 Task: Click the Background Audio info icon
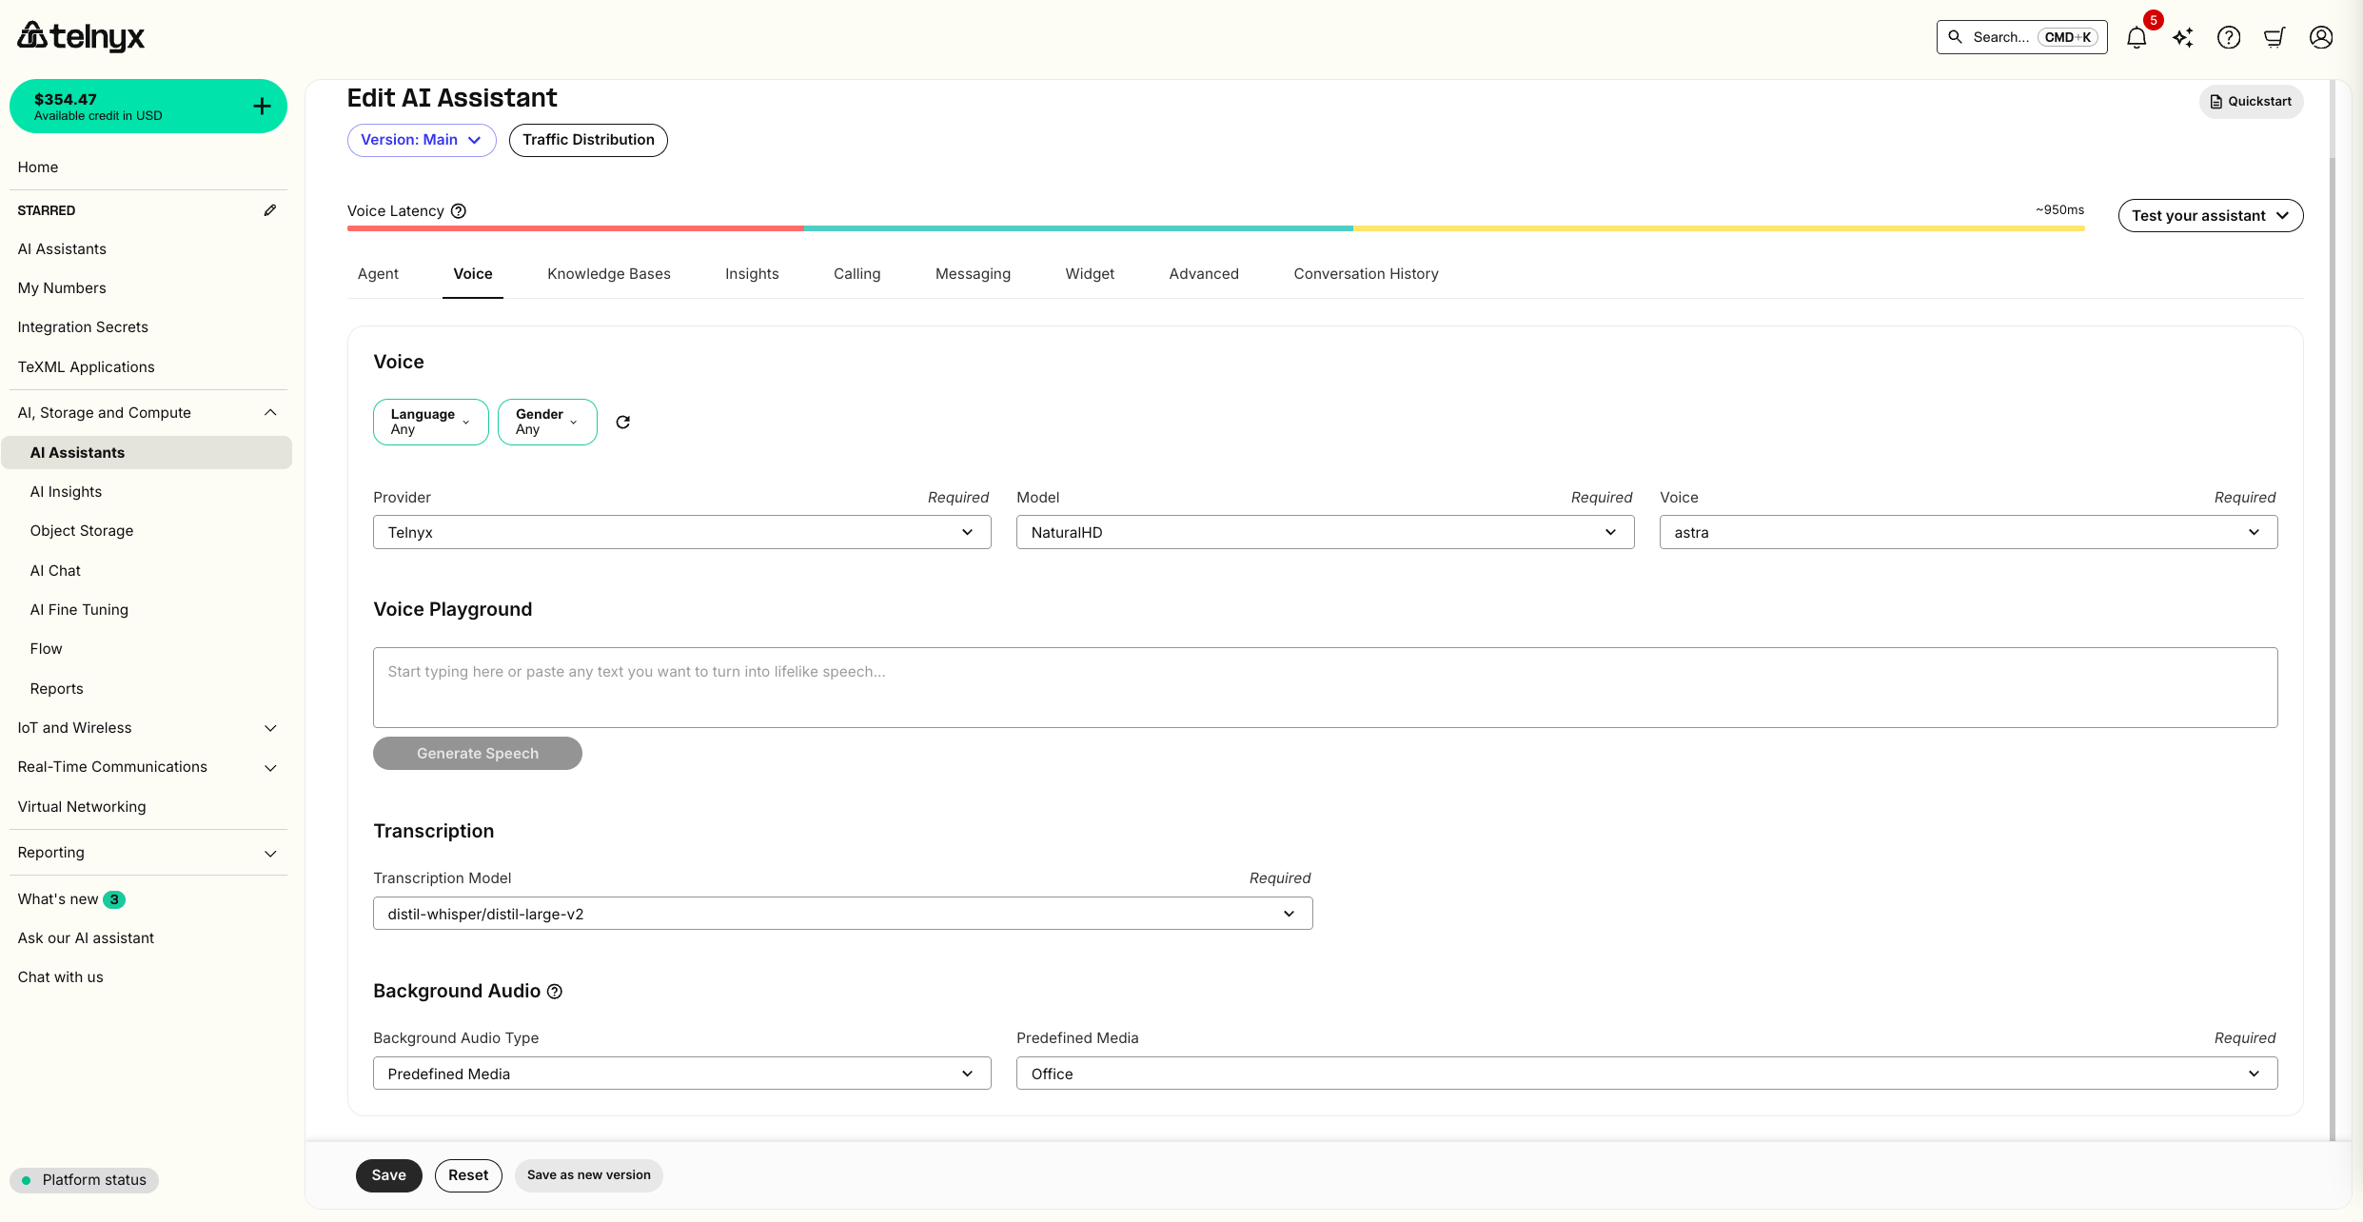click(555, 992)
